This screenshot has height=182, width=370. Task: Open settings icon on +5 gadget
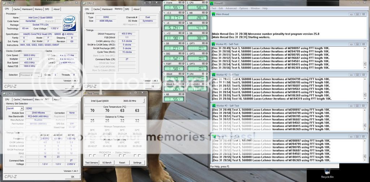[x=180, y=23]
